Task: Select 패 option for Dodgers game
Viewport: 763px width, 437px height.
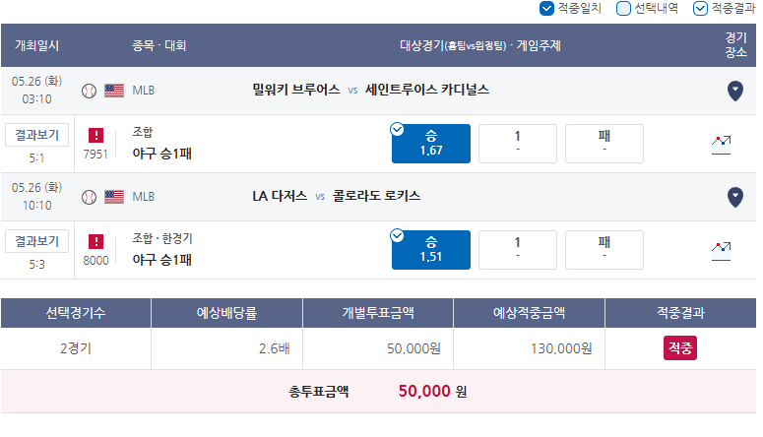Action: coord(604,250)
